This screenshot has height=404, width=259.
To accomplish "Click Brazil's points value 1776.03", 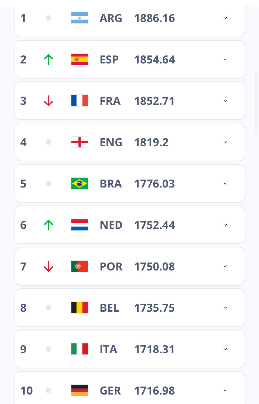I will click(x=154, y=184).
